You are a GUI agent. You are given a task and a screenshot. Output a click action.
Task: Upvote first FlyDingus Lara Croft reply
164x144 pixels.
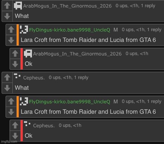pyautogui.click(x=11, y=29)
